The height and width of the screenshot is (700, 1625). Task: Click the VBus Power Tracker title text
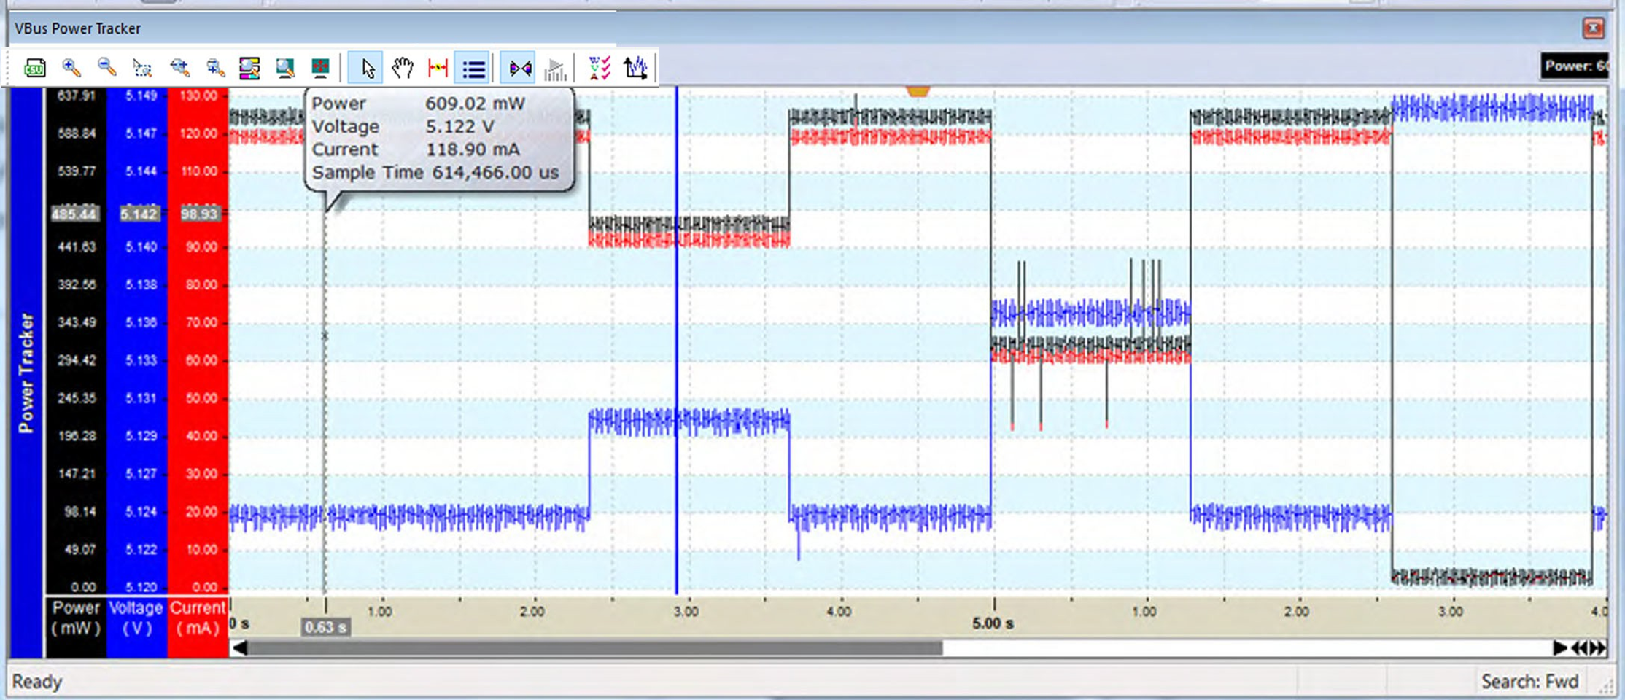click(77, 28)
